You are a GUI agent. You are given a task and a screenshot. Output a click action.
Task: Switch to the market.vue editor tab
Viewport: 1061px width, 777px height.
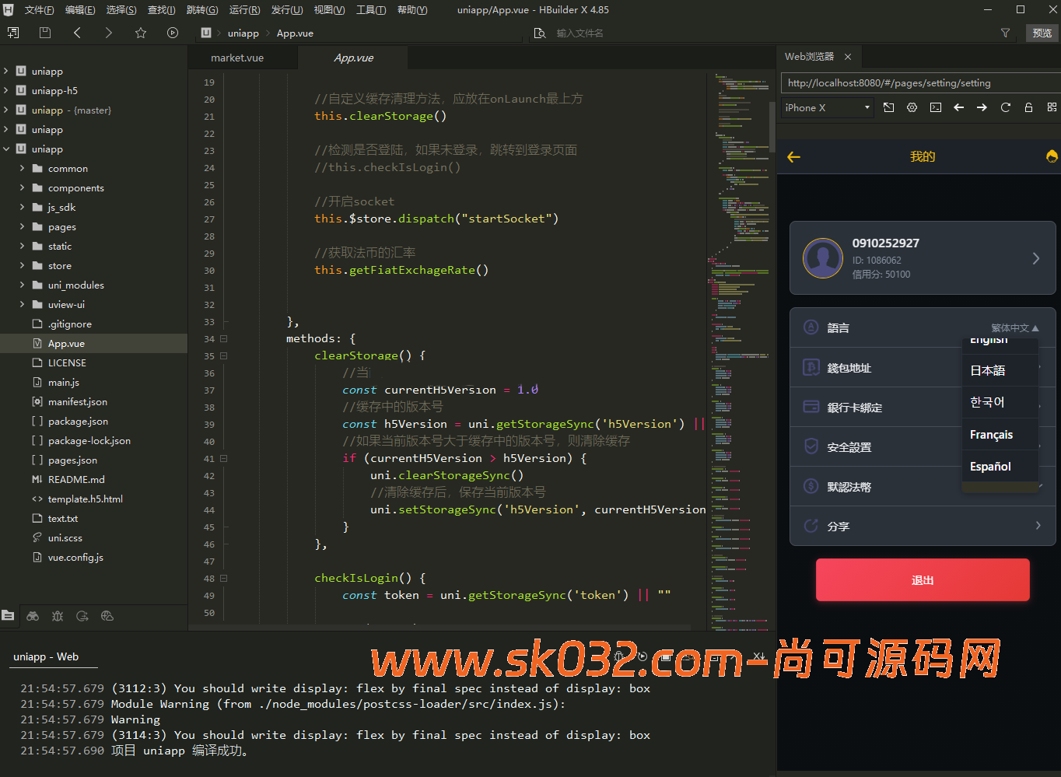237,58
